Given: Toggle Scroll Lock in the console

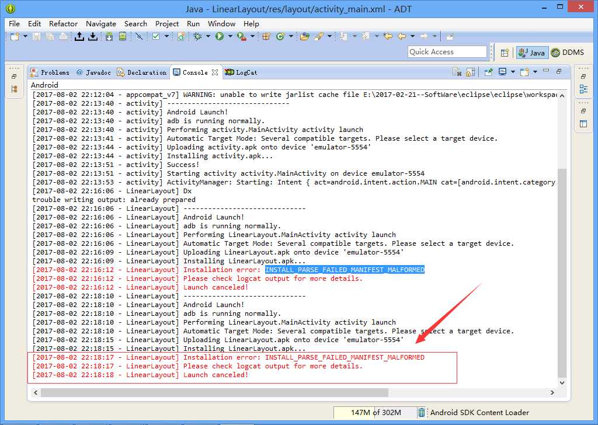Looking at the screenshot, I should point(471,72).
